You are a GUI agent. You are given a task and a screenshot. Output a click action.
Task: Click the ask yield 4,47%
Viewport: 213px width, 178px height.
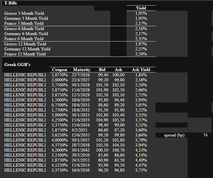point(141,165)
